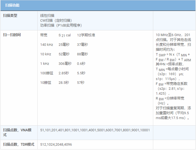Screen dimensions: 196x150
Task: Click the 带宽 column heading
Action: 44,35
